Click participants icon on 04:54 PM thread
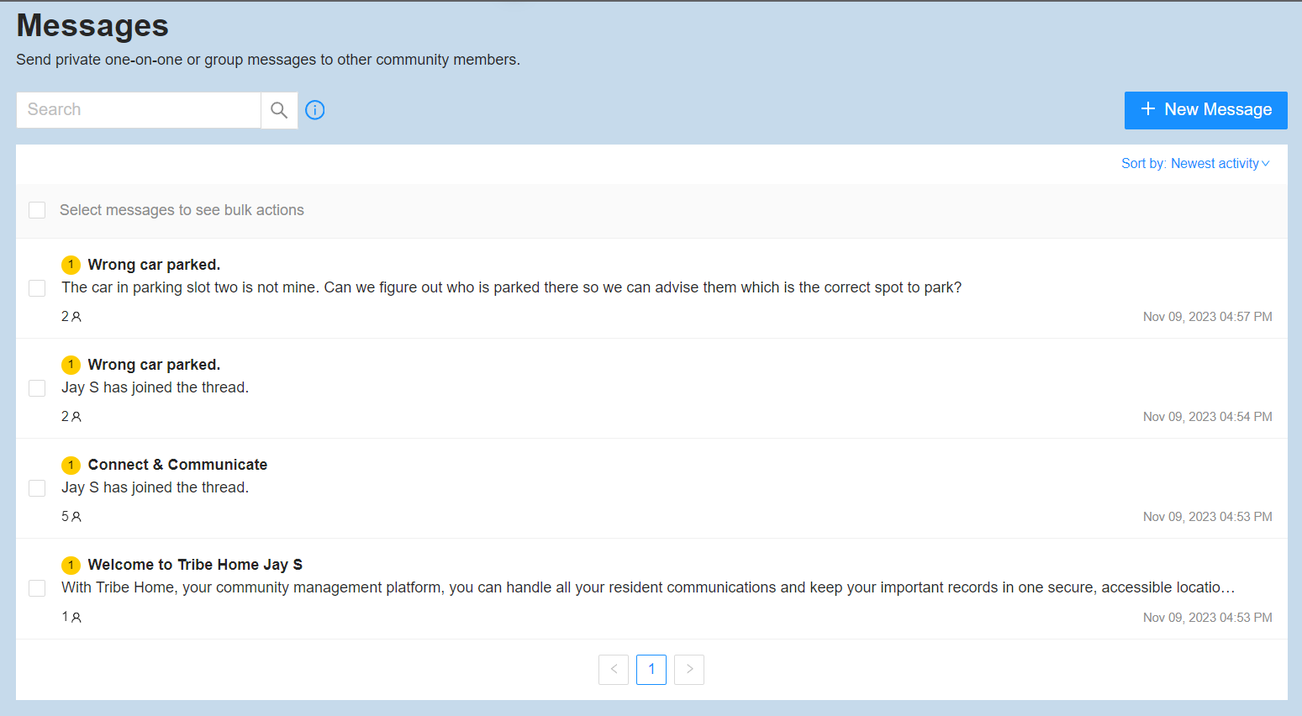1302x716 pixels. tap(76, 417)
